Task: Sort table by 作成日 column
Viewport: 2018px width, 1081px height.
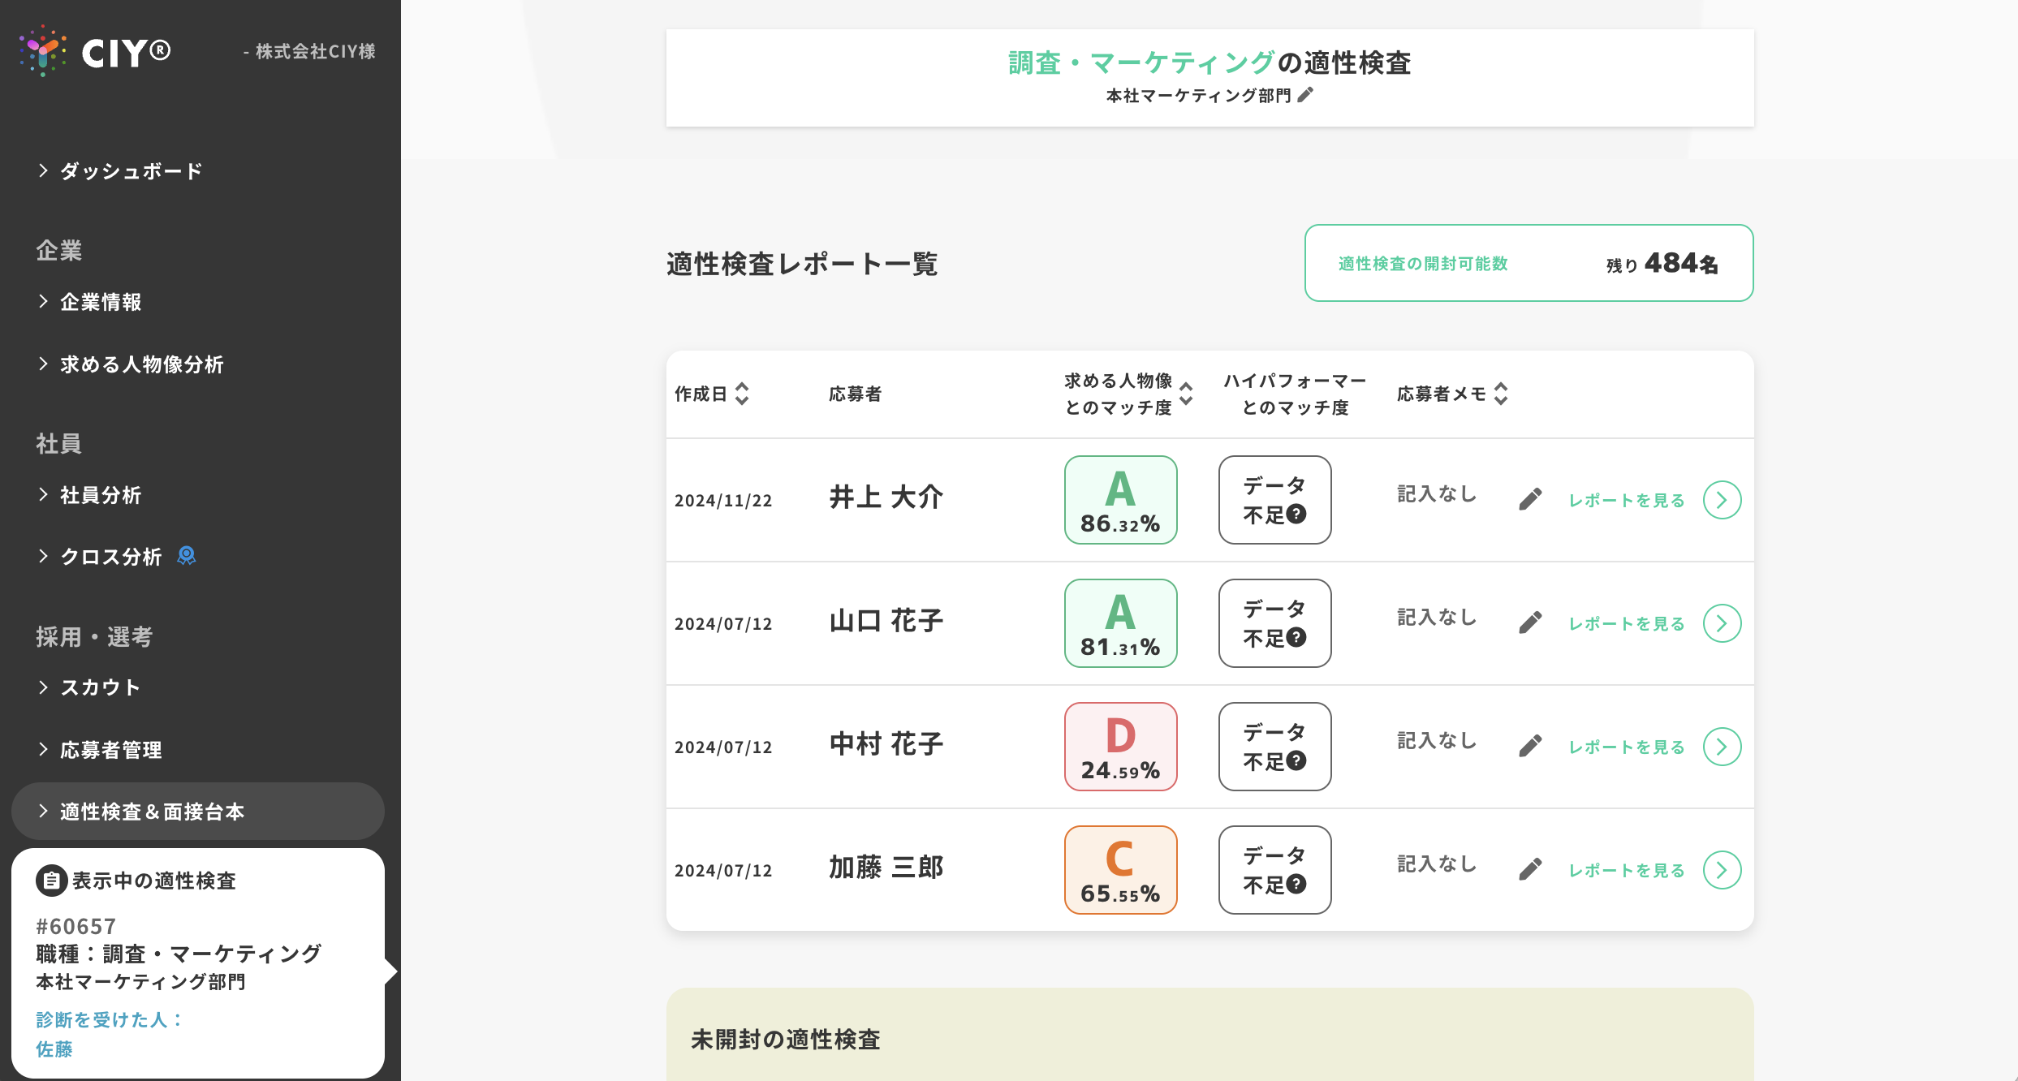Action: (741, 394)
